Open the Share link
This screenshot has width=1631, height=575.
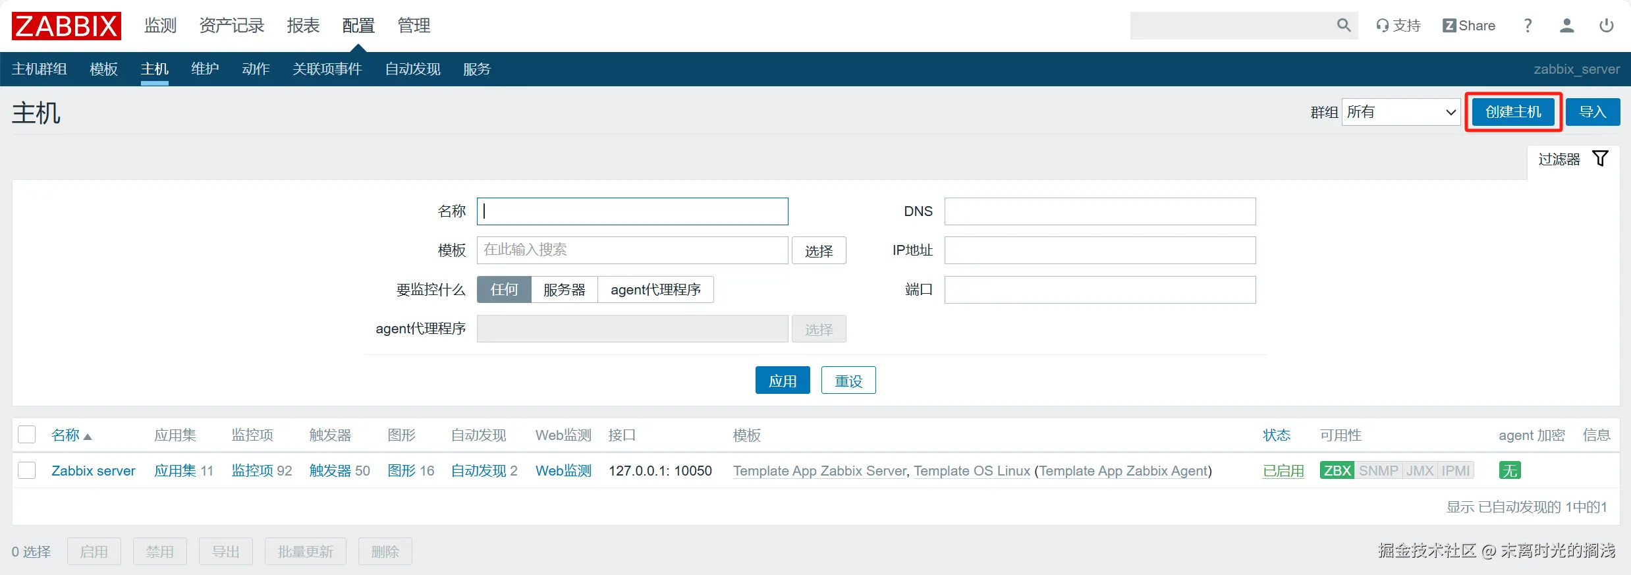click(1468, 26)
